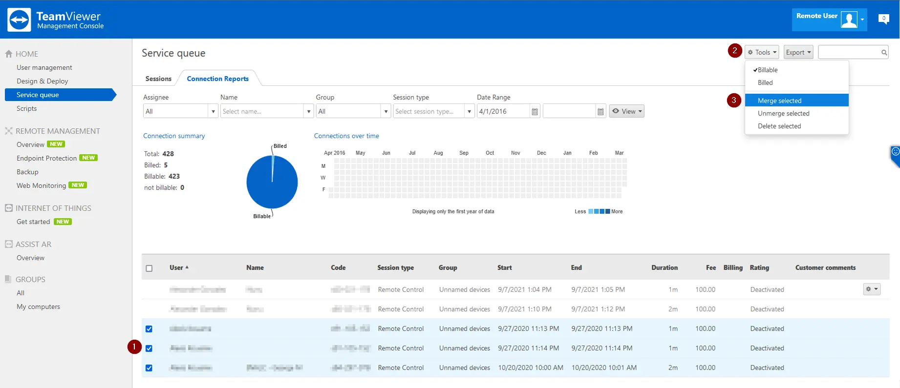Switch to the Sessions tab
Screen dimensions: 900x388
pos(158,79)
